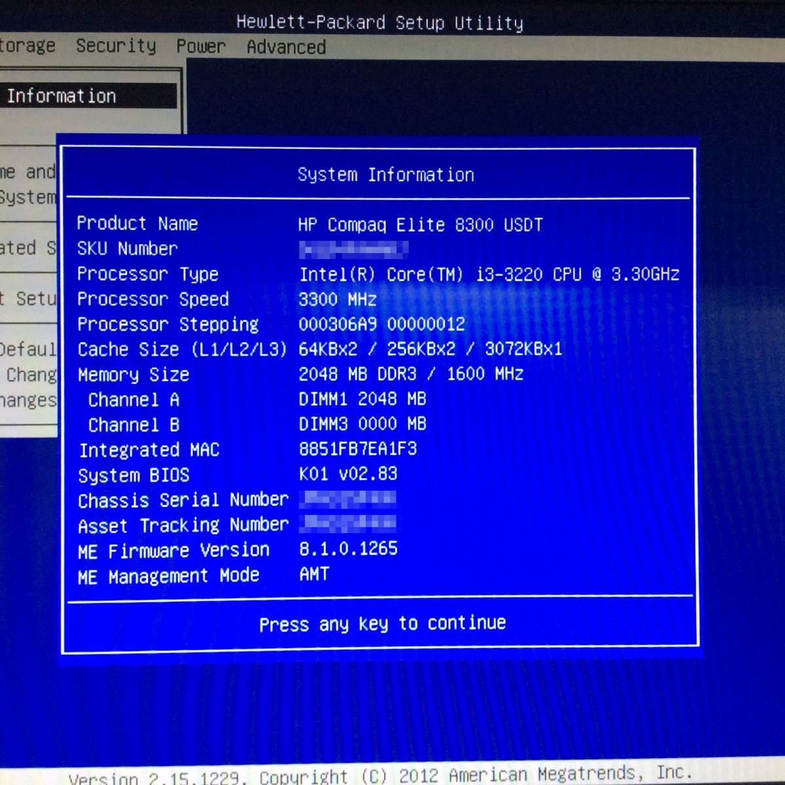Image resolution: width=785 pixels, height=785 pixels.
Task: Click the Processor Stepping label
Action: point(168,324)
